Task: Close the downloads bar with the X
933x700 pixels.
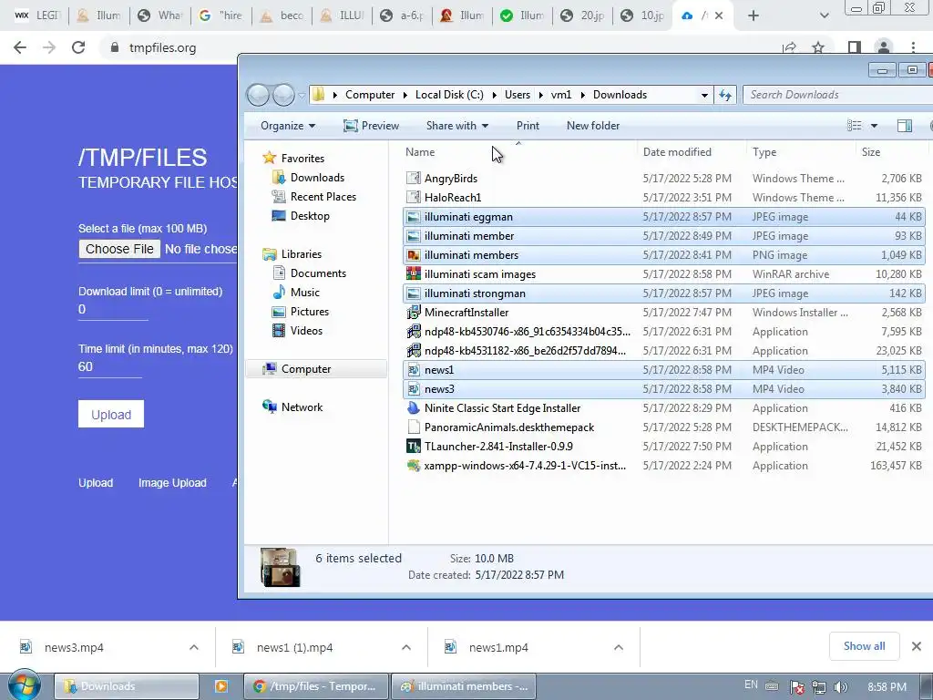Action: (x=917, y=646)
